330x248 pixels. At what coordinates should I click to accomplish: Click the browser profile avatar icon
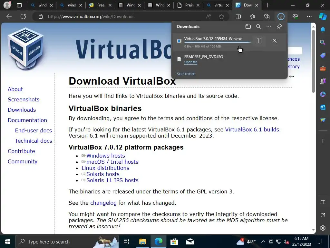(7, 5)
